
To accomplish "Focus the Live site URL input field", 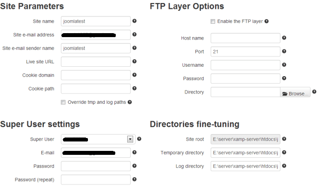I will pyautogui.click(x=96, y=62).
